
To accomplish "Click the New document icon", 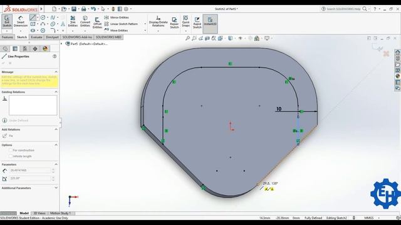I will (x=55, y=9).
